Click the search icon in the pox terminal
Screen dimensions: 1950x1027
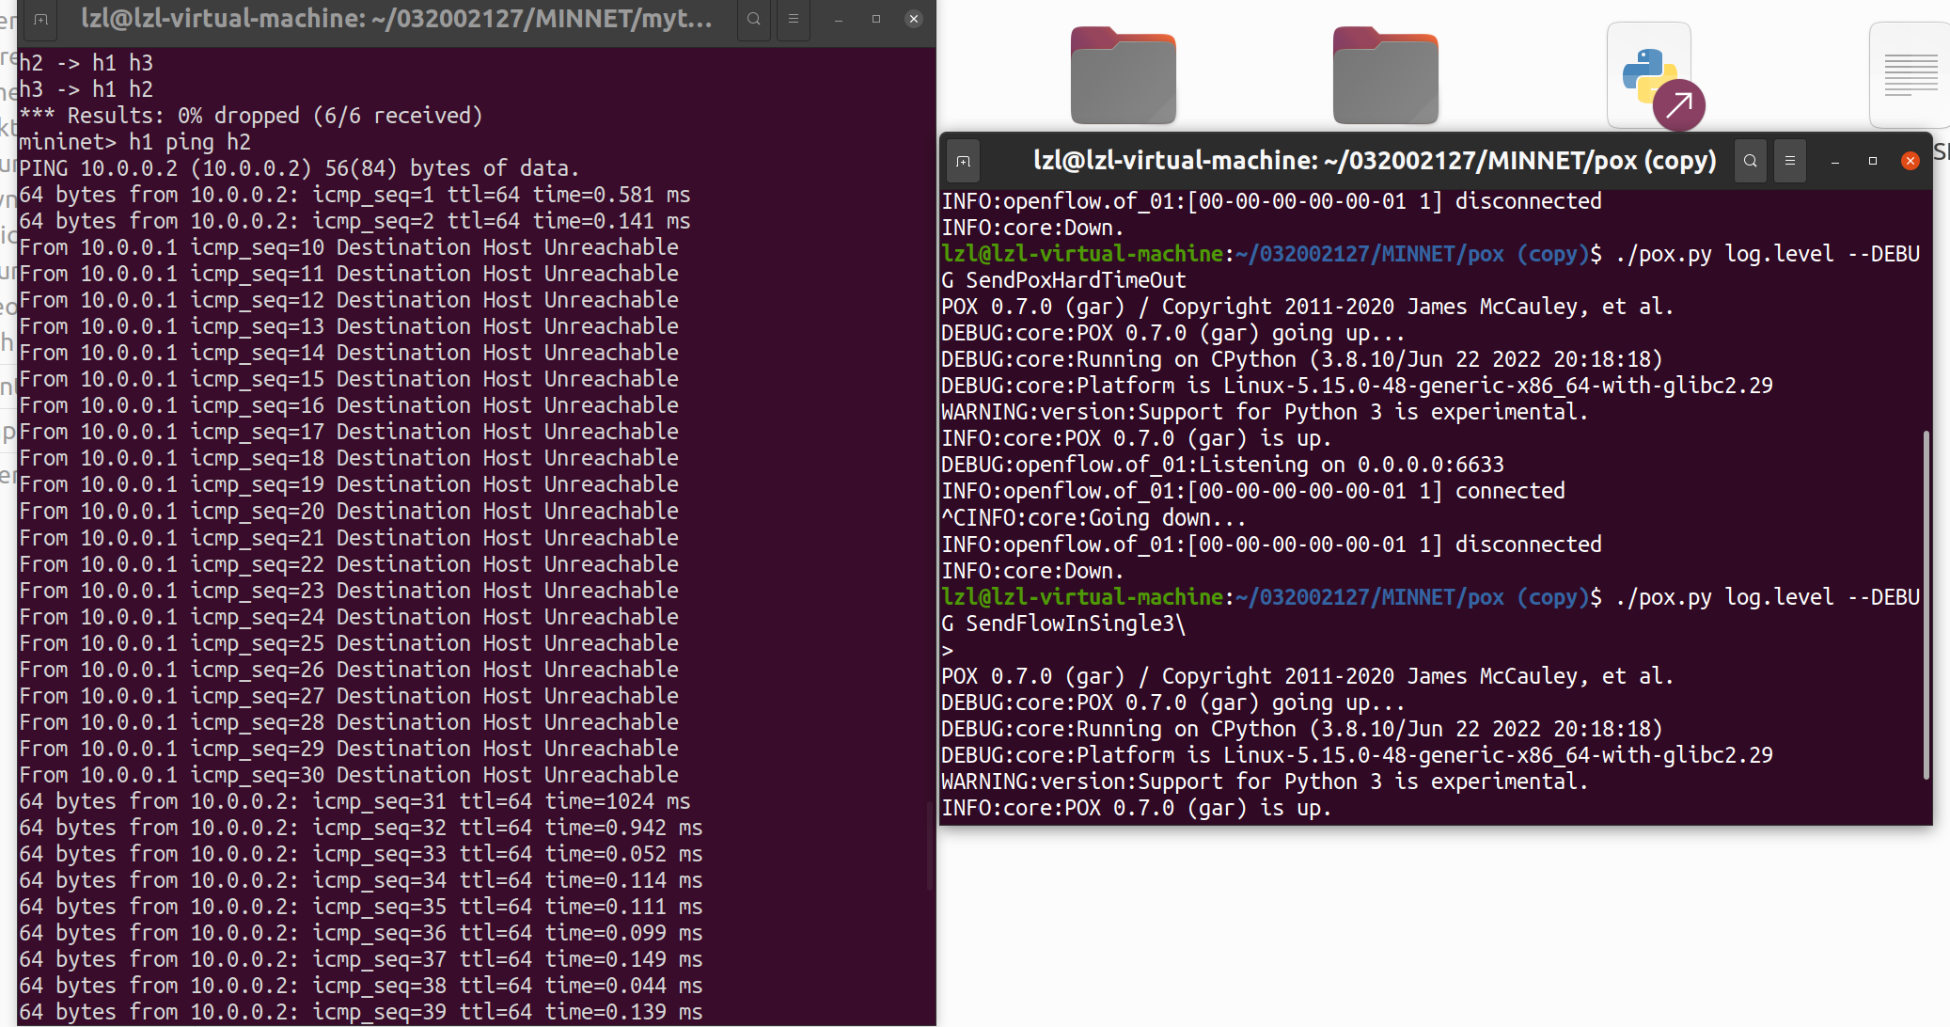pos(1751,161)
